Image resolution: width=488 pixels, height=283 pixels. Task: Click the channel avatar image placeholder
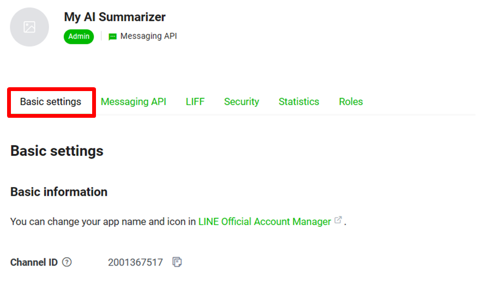29,27
